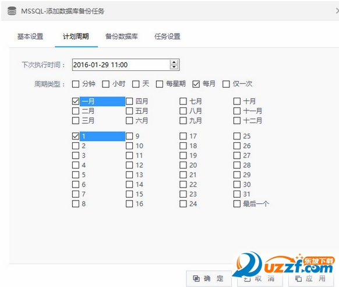Open the 备份数据库 tab

point(122,37)
